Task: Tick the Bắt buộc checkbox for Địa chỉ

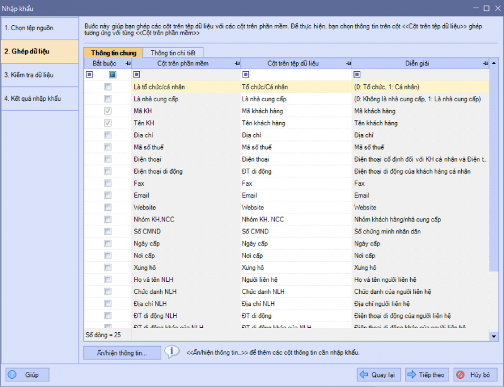Action: click(x=108, y=135)
